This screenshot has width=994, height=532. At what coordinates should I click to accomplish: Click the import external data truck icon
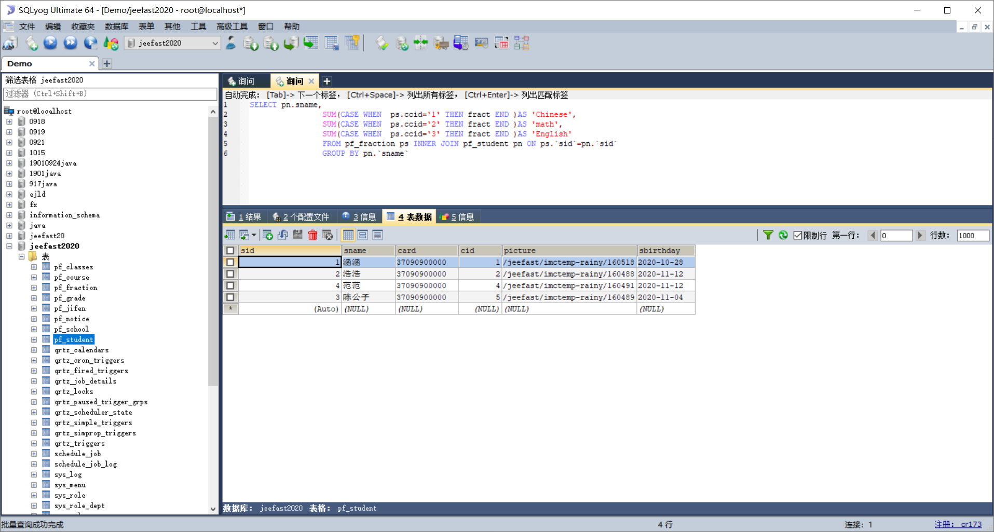coord(441,43)
